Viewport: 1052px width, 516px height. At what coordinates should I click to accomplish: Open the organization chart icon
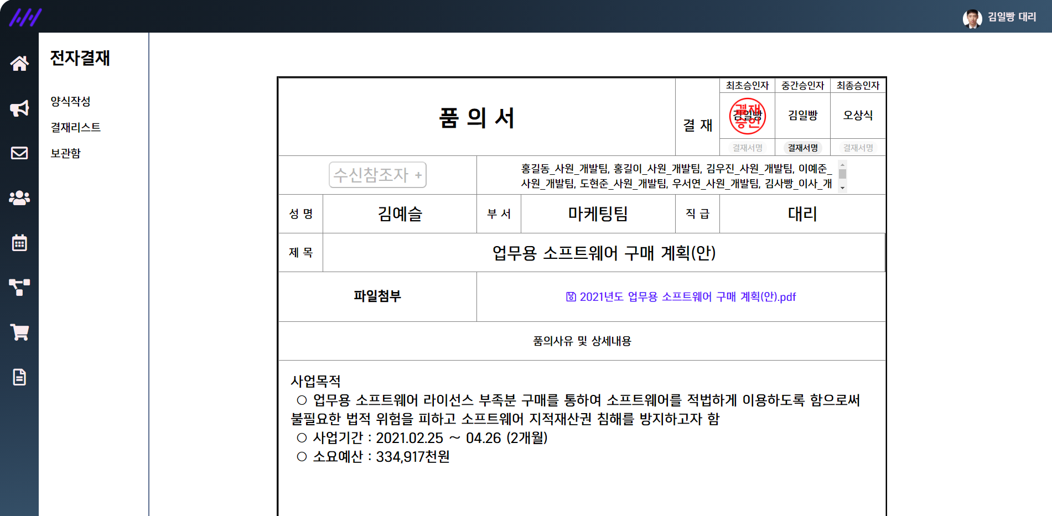tap(19, 288)
